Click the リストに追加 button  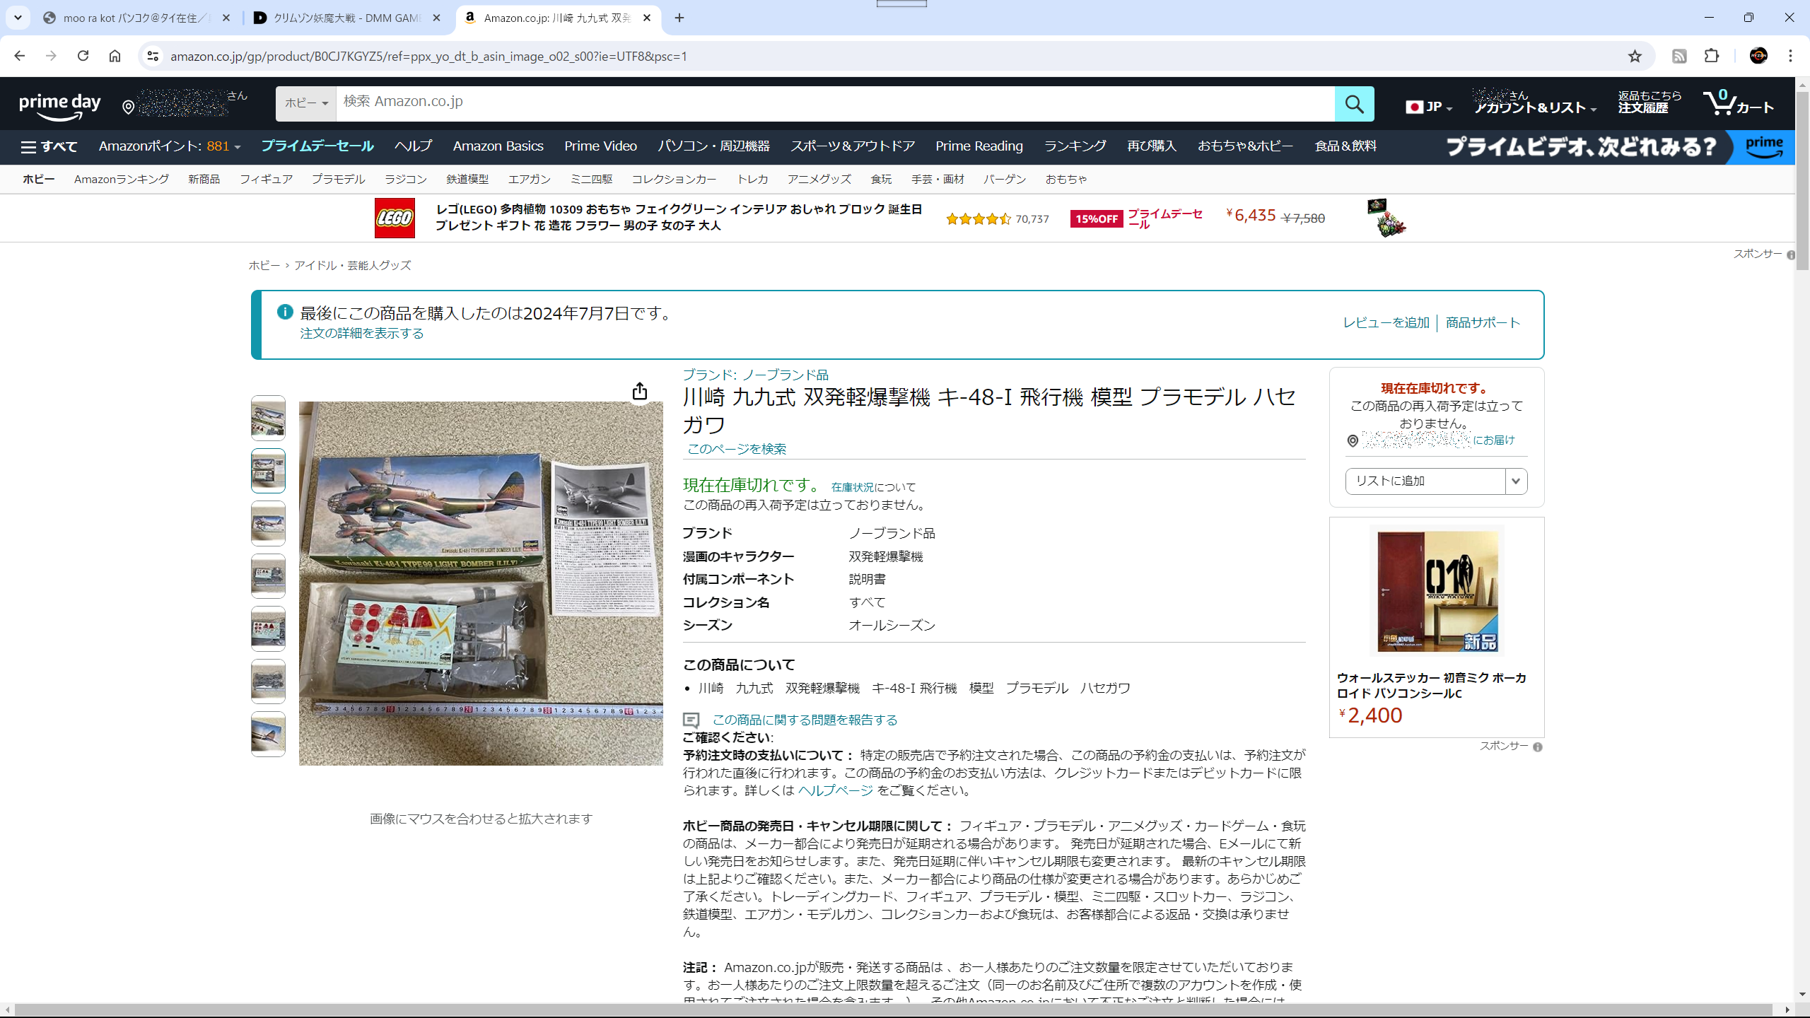coord(1425,481)
